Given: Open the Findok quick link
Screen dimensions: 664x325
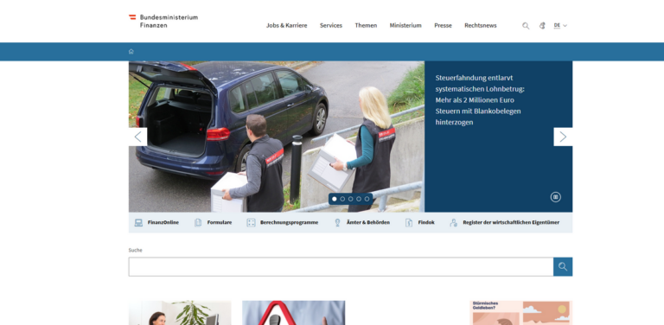Looking at the screenshot, I should pyautogui.click(x=426, y=223).
